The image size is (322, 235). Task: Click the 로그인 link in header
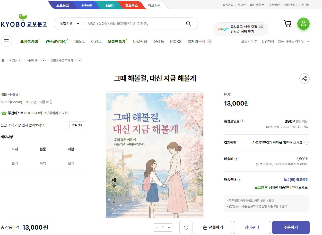[242, 5]
